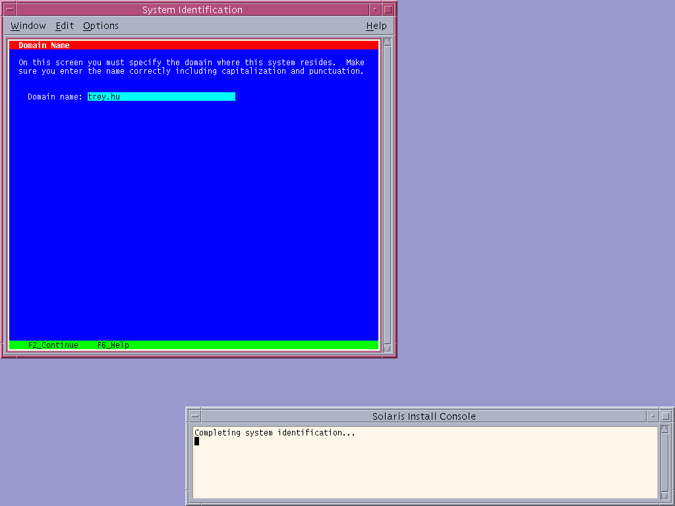Click the System Identification title bar

coord(192,9)
